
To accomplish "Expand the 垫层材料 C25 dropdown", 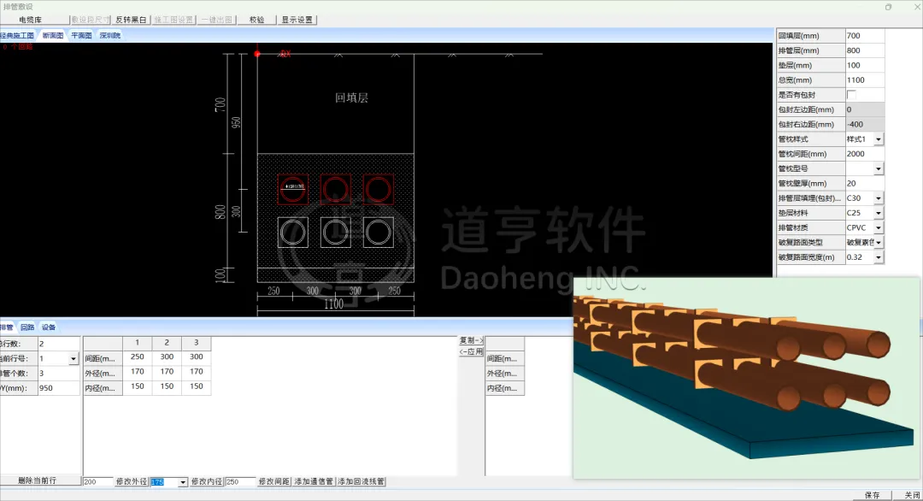I will click(878, 213).
